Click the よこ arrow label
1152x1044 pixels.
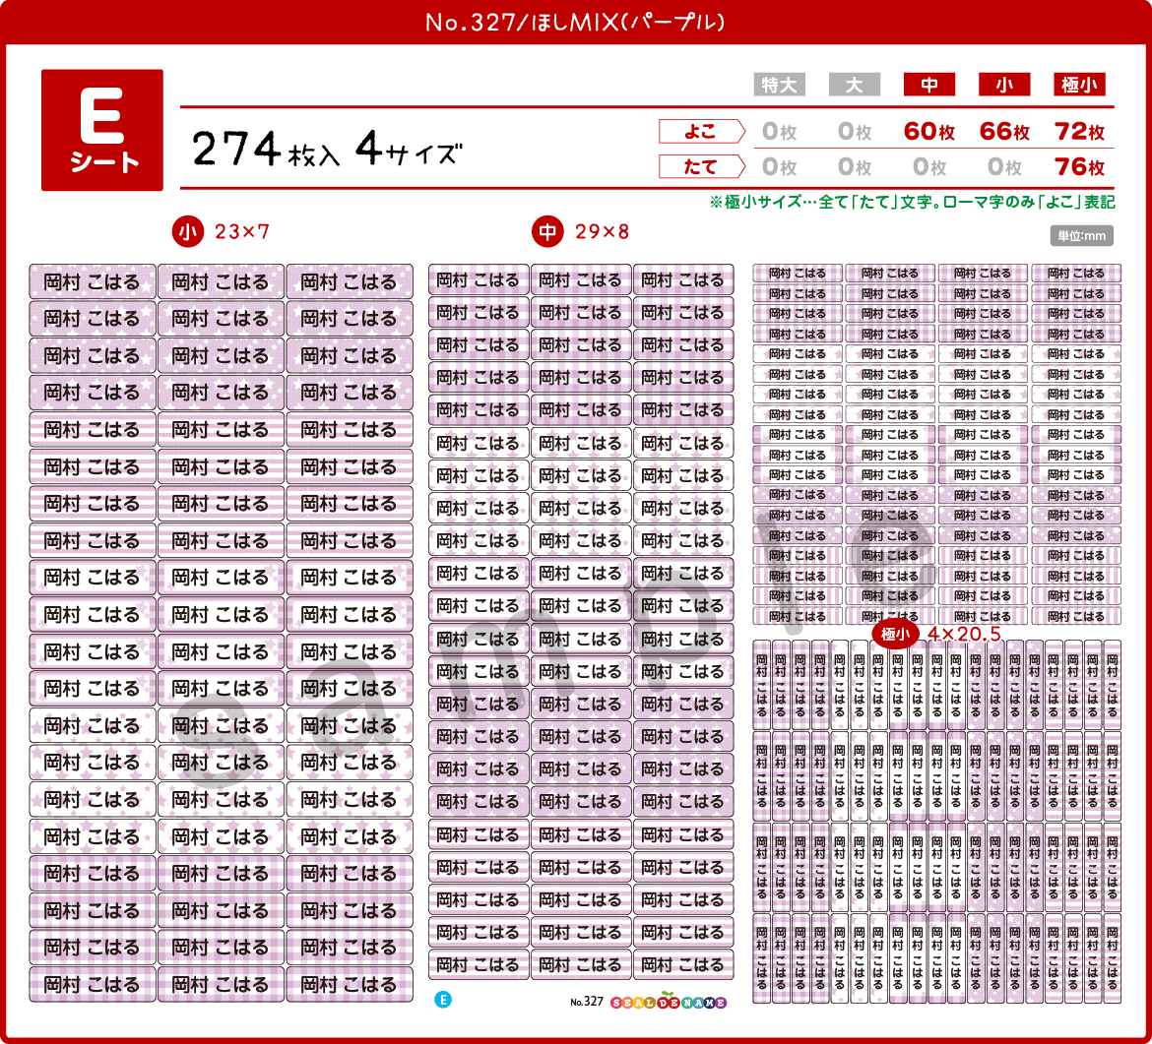pos(702,132)
